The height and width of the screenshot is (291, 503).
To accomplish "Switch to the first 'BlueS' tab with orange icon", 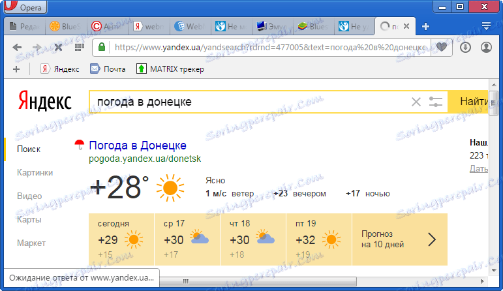I will (x=65, y=27).
